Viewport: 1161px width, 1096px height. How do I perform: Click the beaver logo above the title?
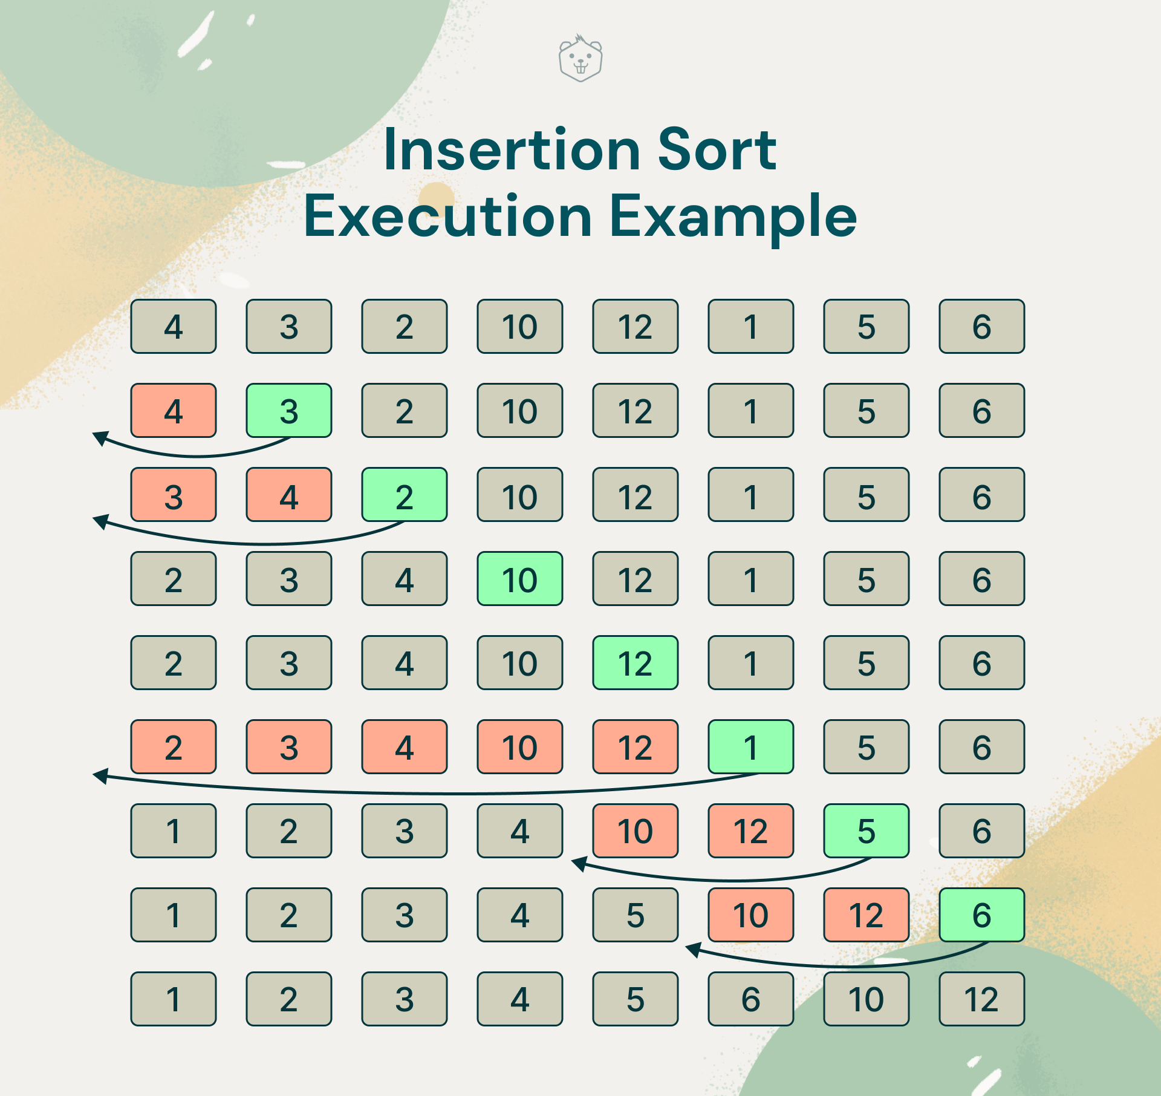[580, 59]
